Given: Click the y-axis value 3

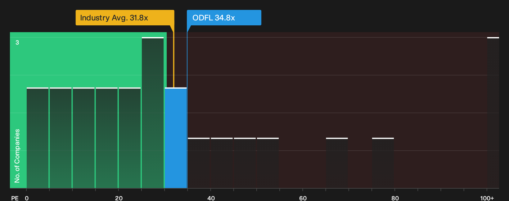Looking at the screenshot, I should (17, 42).
